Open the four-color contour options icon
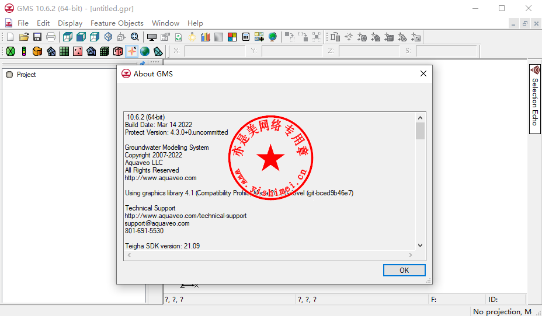This screenshot has width=542, height=316. pos(232,37)
